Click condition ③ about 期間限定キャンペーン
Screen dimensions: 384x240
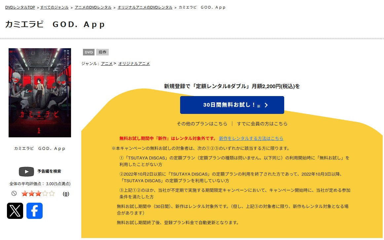click(x=235, y=193)
